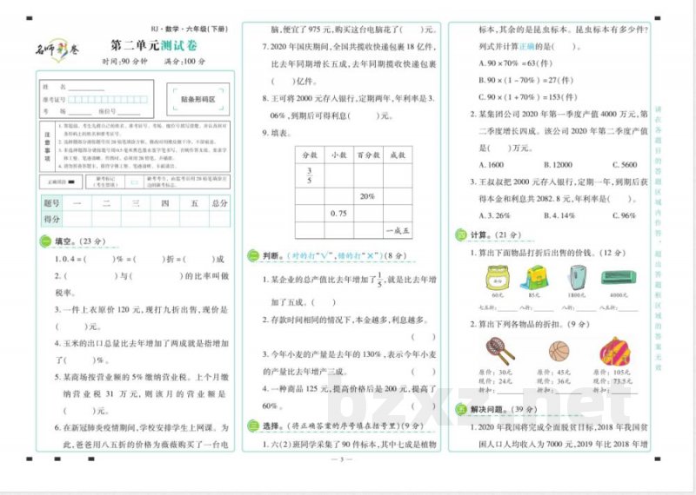Click question 1. 算出下面物品打折后出售的价钱
Screen dimensions: 696x495
coord(548,253)
